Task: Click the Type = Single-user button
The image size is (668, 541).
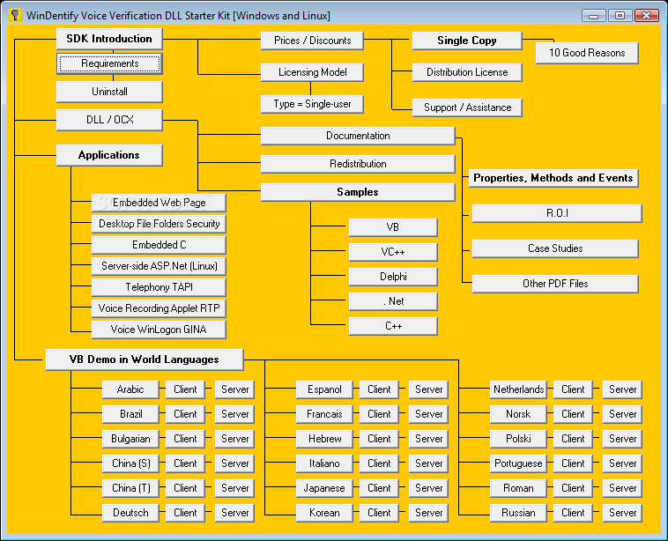Action: (312, 104)
